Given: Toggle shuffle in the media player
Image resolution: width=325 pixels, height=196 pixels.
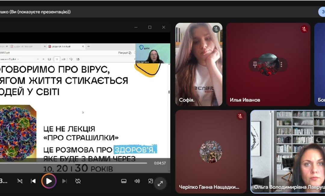Looking at the screenshot, I should [20, 181].
